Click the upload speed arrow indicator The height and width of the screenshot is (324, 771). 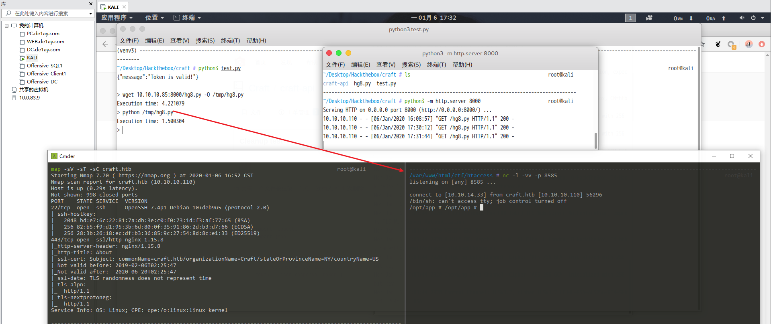(x=724, y=18)
